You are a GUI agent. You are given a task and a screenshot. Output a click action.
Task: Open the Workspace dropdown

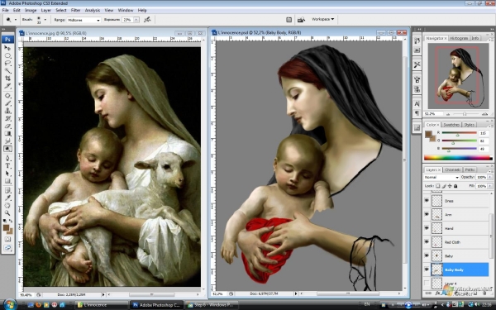click(x=322, y=19)
